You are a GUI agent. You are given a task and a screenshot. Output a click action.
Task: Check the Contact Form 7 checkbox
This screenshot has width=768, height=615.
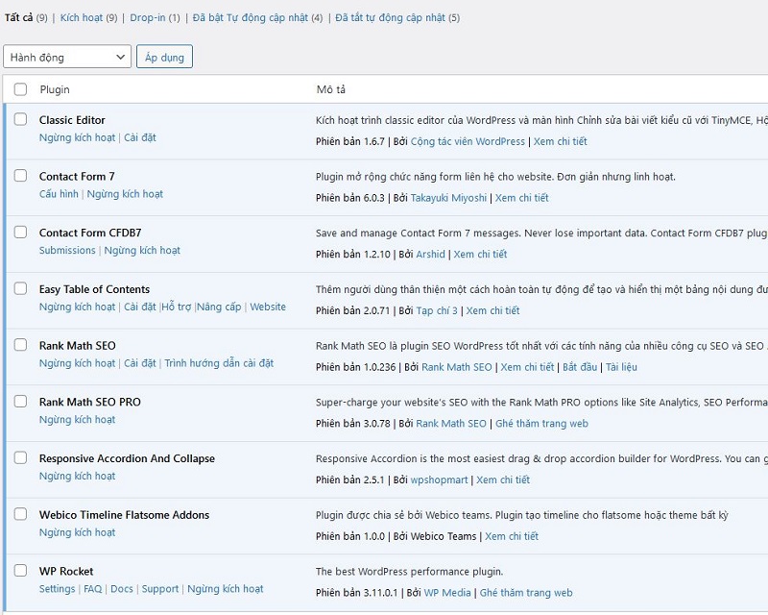point(20,176)
